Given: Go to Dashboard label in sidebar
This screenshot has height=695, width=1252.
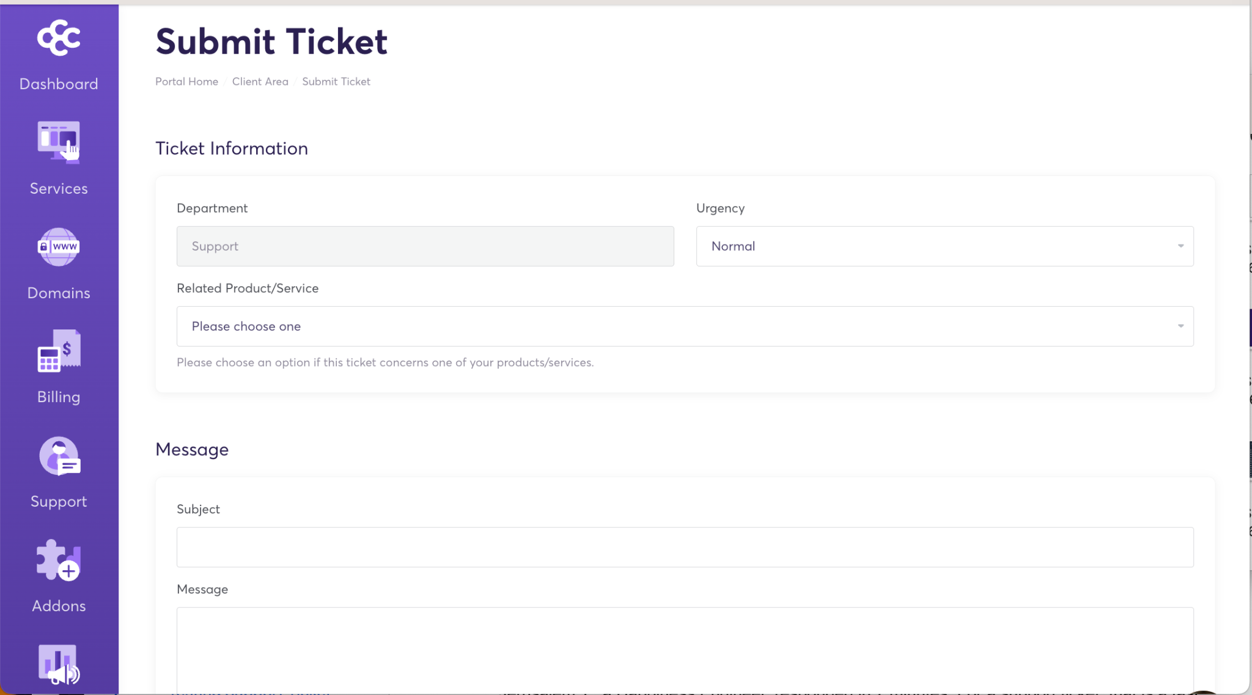Looking at the screenshot, I should 59,84.
